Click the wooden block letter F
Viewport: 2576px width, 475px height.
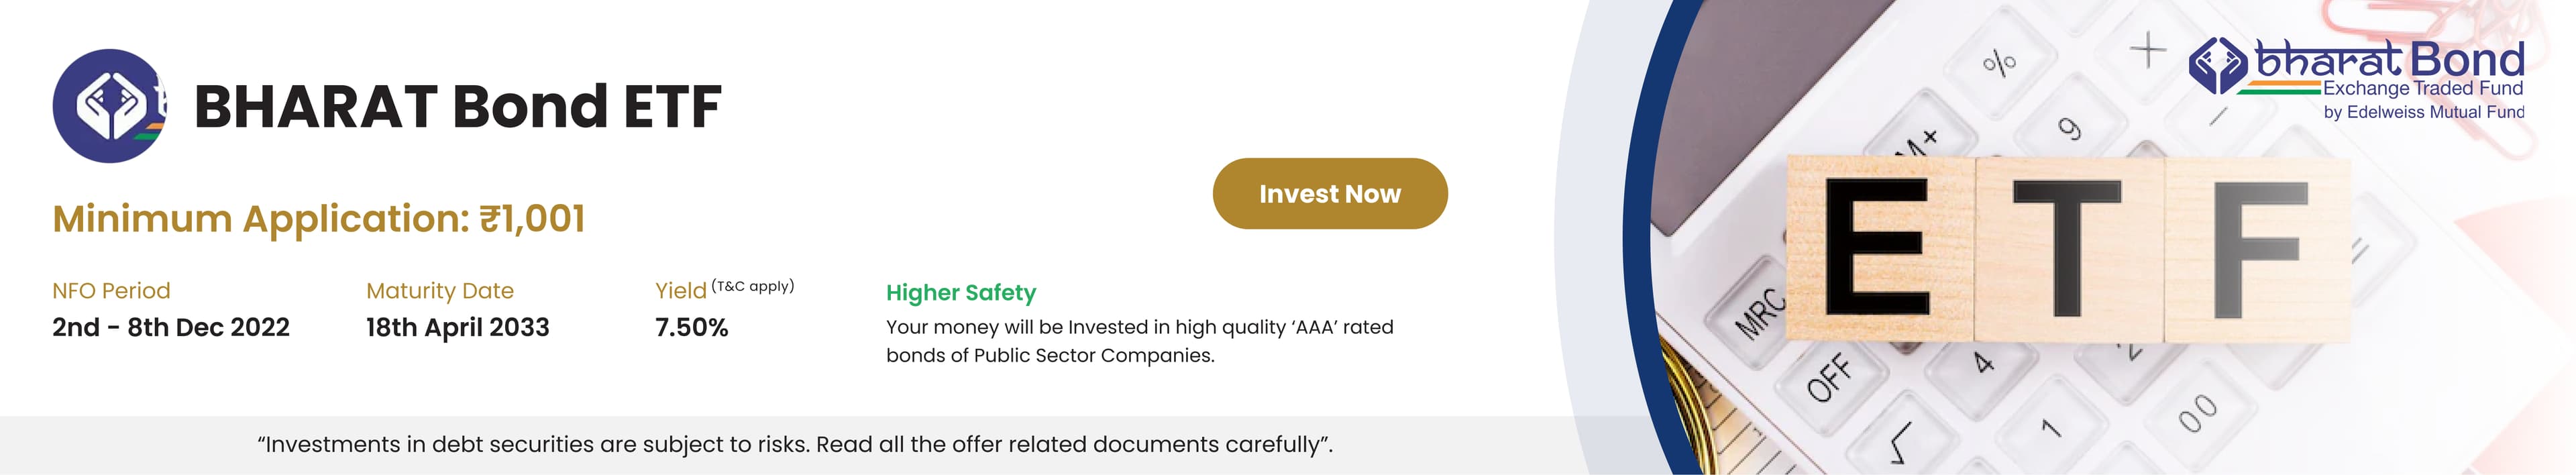[x=2258, y=247]
